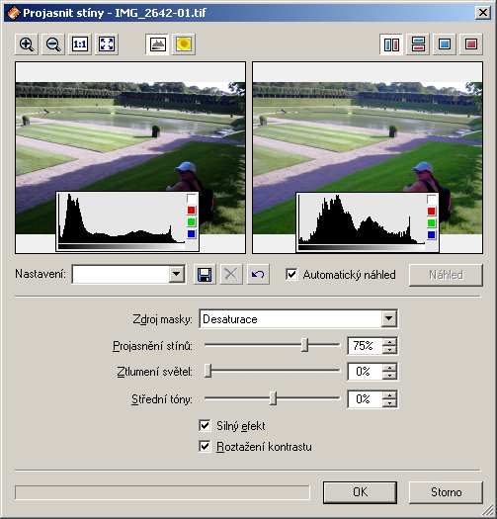Open the Nastavení presets dropdown
Image resolution: width=497 pixels, height=519 pixels.
pos(176,274)
